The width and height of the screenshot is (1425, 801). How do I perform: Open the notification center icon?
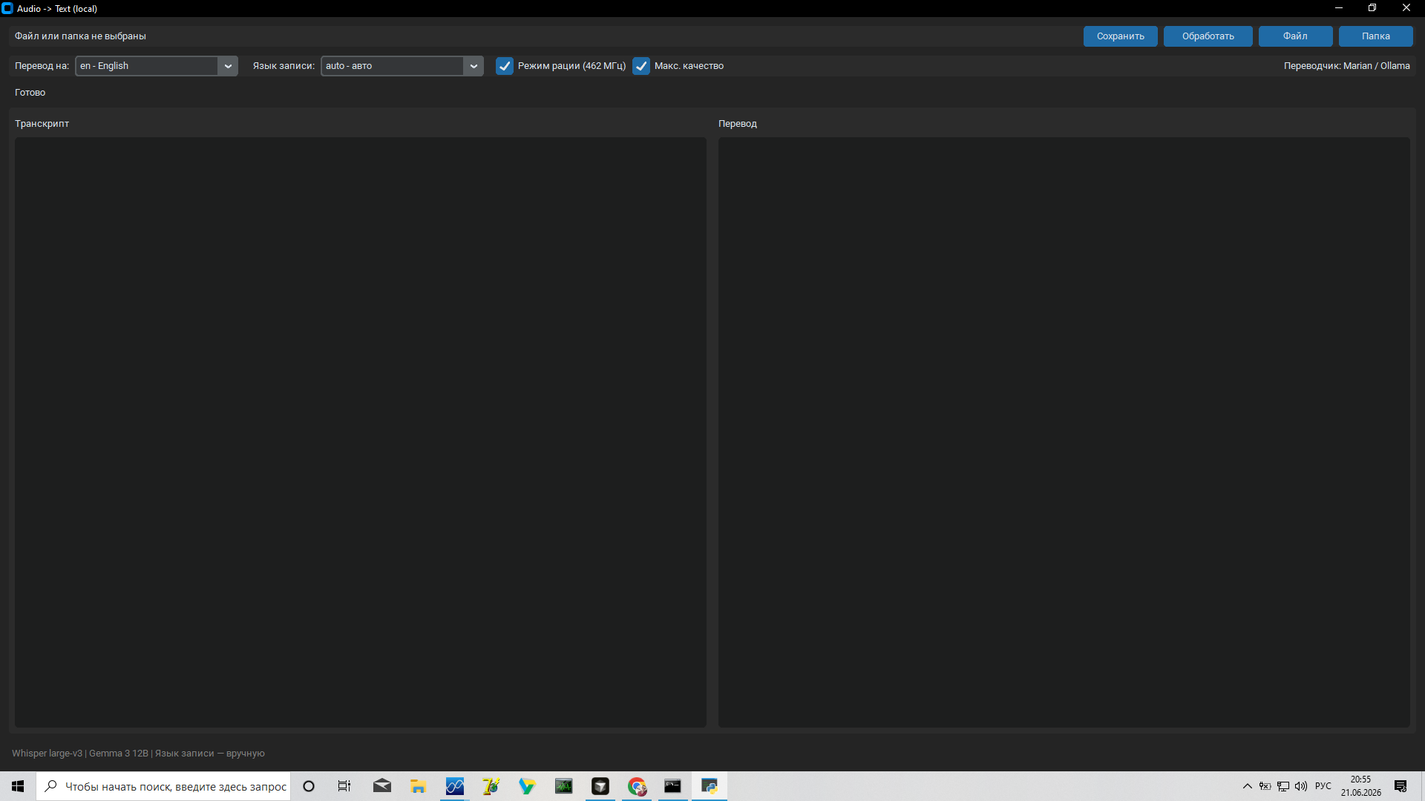[x=1401, y=786]
